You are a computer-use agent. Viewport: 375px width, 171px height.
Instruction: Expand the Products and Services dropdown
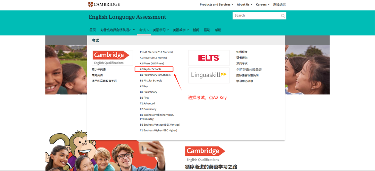[217, 4]
